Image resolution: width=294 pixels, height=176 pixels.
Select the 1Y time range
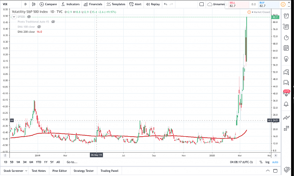pyautogui.click(x=46, y=162)
